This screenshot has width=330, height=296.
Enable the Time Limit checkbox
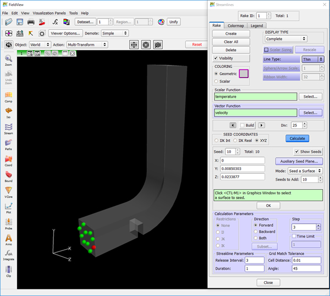coord(295,235)
